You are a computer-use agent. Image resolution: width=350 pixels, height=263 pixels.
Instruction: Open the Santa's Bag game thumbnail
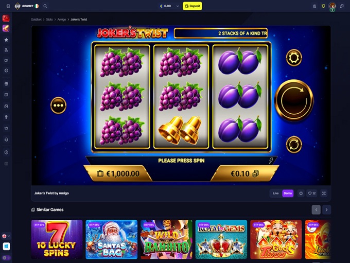[x=112, y=239]
